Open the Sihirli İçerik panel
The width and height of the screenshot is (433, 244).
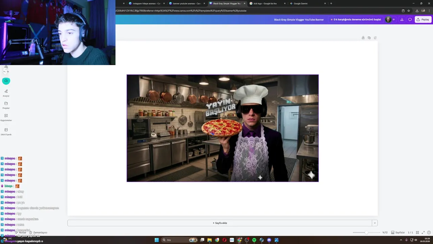tap(6, 131)
